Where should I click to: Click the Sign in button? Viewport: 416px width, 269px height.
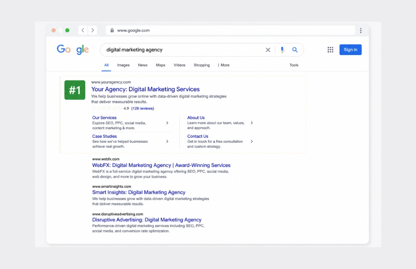[x=351, y=49]
